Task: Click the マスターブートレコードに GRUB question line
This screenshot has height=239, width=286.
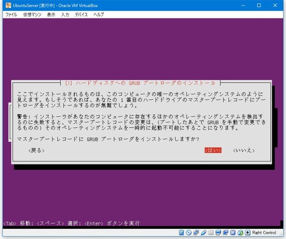Action: pyautogui.click(x=108, y=139)
